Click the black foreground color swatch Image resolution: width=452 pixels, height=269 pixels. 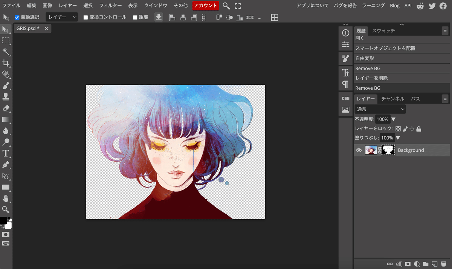tap(3, 220)
